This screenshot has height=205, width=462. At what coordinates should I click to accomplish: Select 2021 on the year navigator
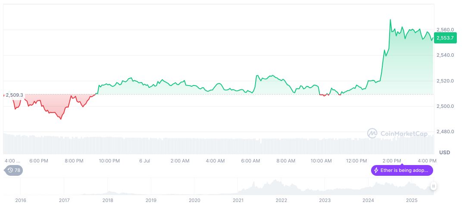pos(238,200)
